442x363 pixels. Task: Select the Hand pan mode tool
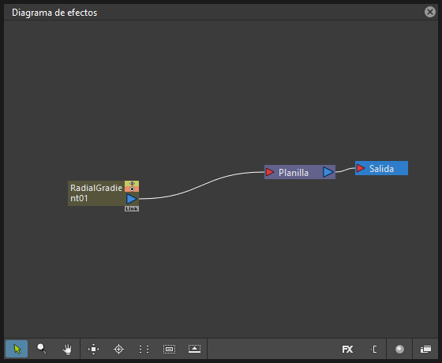67,349
